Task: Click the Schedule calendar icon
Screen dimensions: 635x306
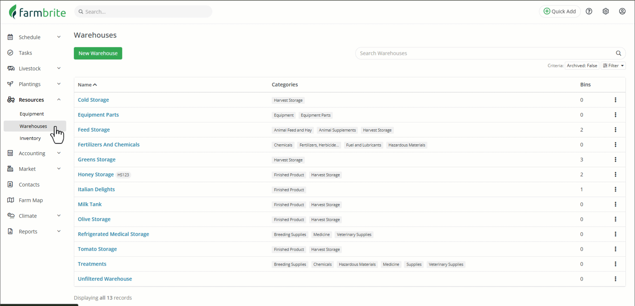Action: pyautogui.click(x=10, y=37)
